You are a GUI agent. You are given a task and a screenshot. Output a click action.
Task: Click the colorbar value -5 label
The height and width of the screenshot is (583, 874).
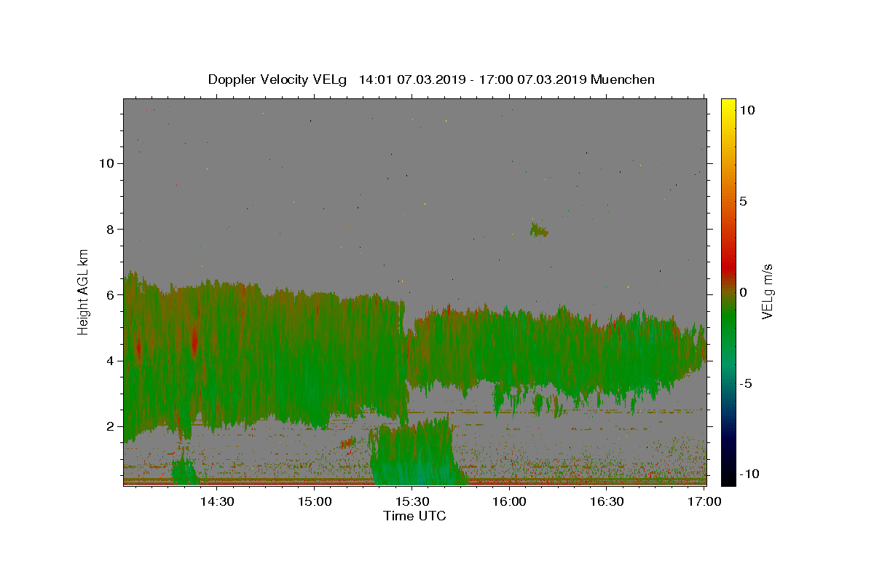(x=745, y=383)
